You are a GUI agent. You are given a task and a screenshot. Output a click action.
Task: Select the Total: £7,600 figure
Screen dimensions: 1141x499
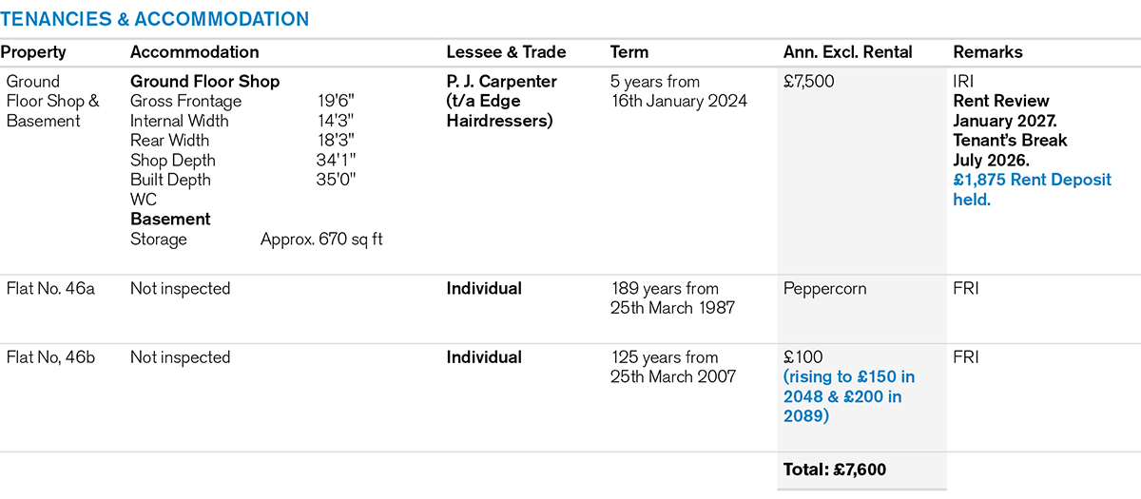835,470
